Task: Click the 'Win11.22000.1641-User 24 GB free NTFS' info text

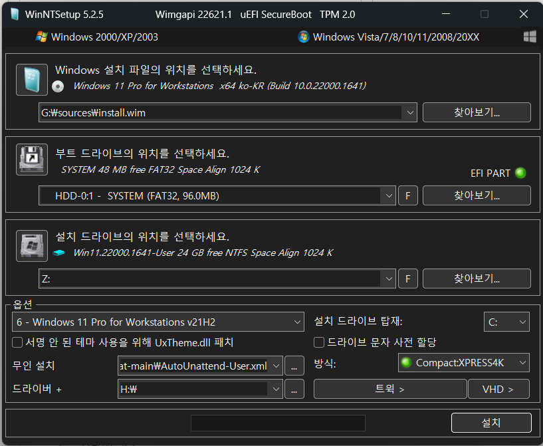Action: pos(203,253)
